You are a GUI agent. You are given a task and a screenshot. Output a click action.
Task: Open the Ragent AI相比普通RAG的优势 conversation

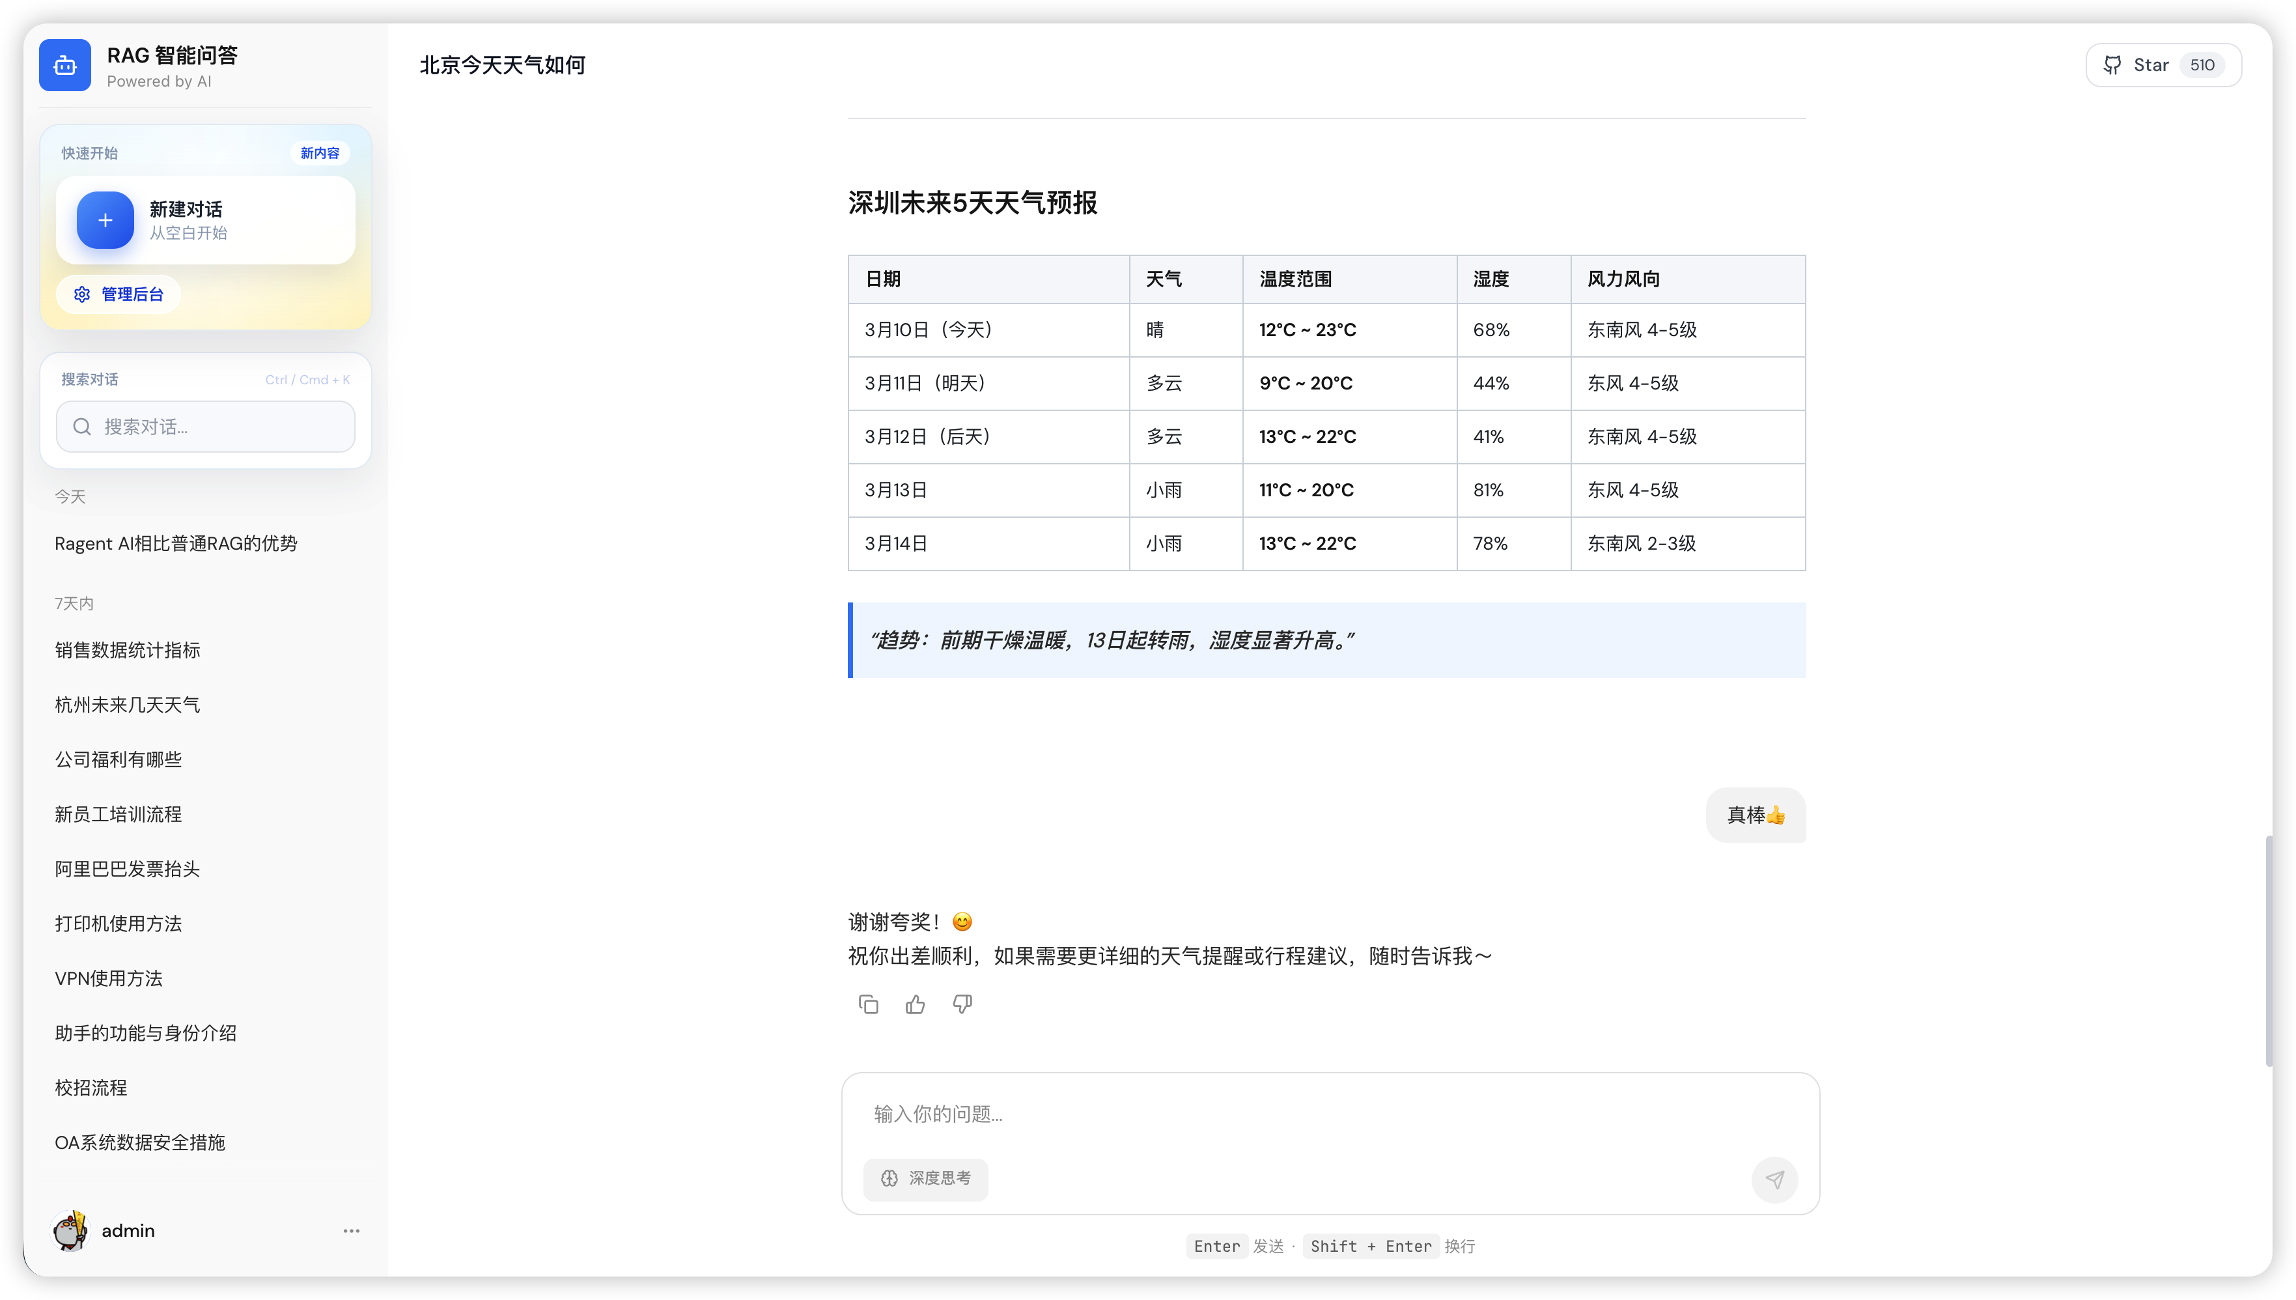[x=176, y=544]
